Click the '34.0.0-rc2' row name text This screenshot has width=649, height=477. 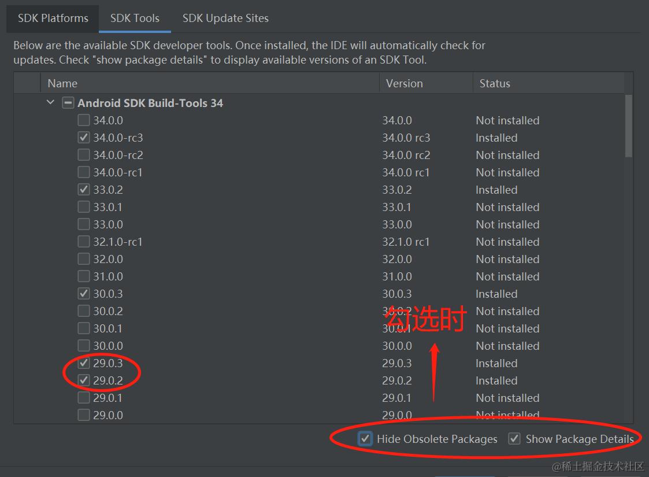(x=118, y=155)
